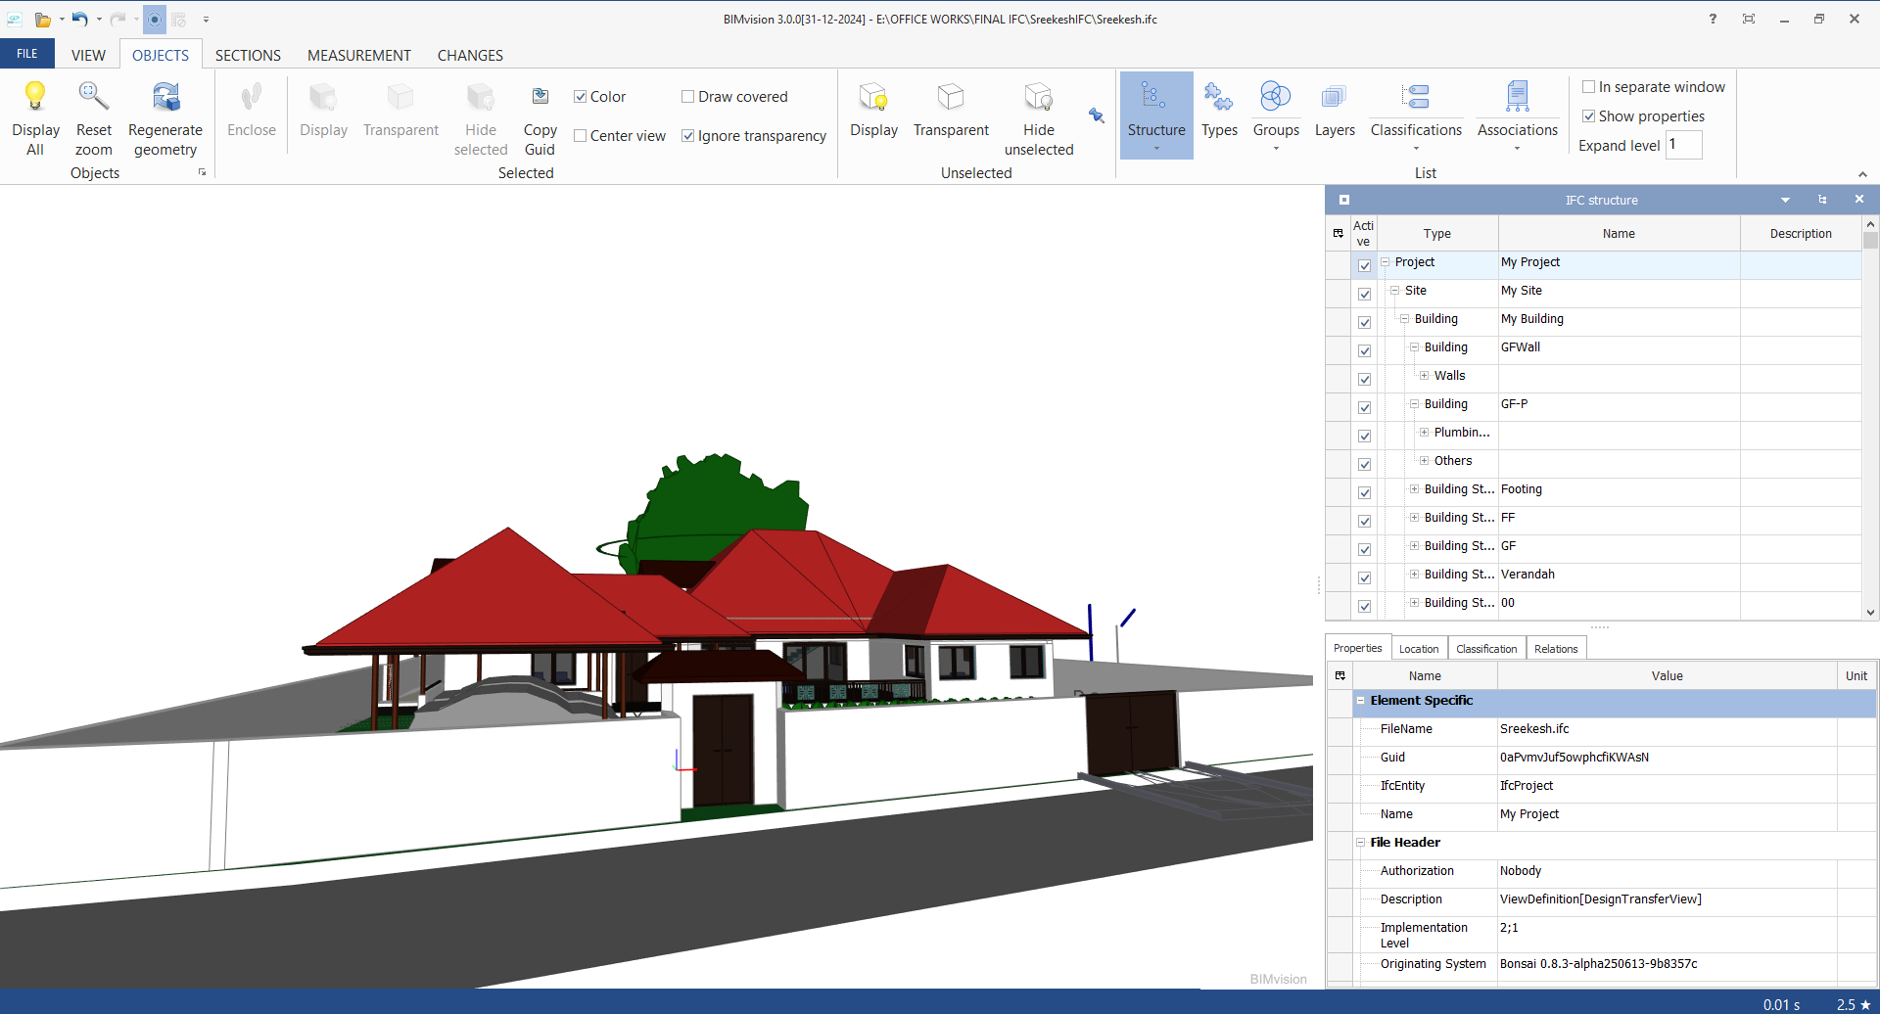
Task: Open the Relations properties tab
Action: coord(1555,648)
